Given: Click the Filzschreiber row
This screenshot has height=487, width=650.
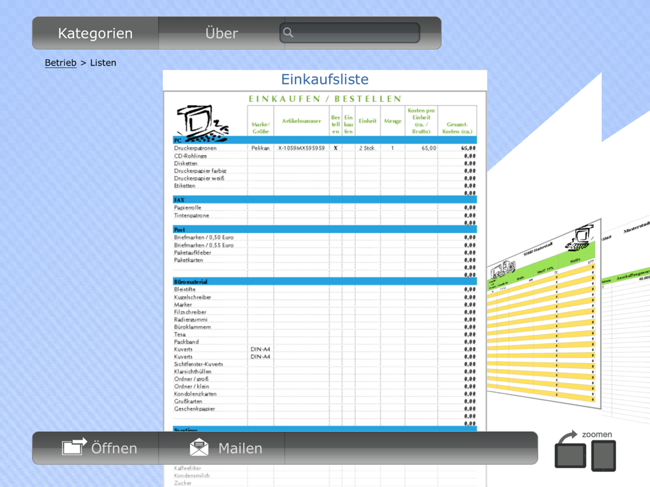Looking at the screenshot, I should coord(324,312).
